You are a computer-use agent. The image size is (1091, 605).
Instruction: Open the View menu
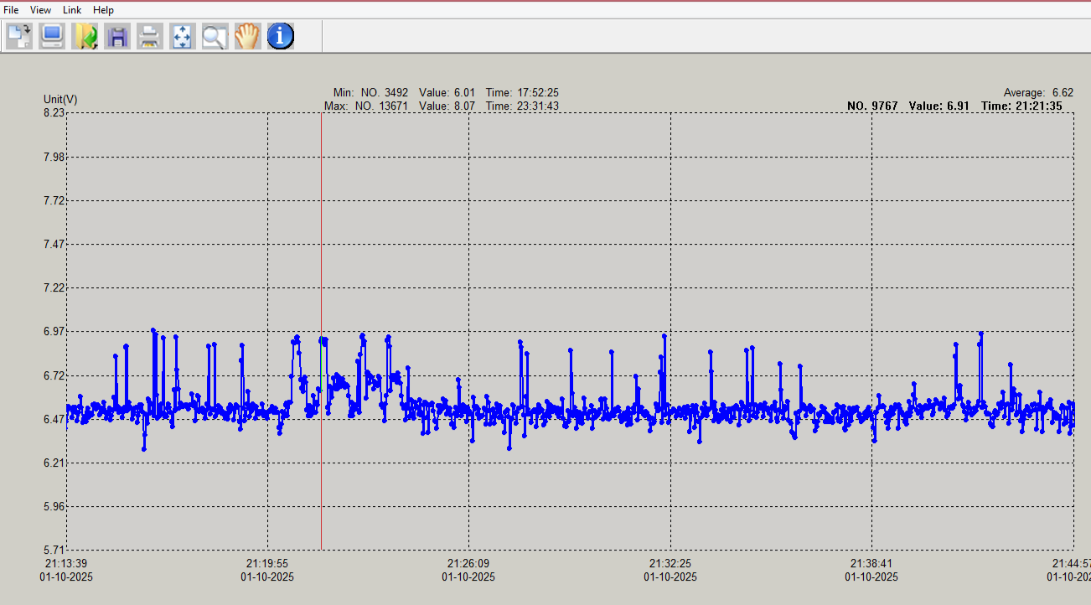(40, 10)
